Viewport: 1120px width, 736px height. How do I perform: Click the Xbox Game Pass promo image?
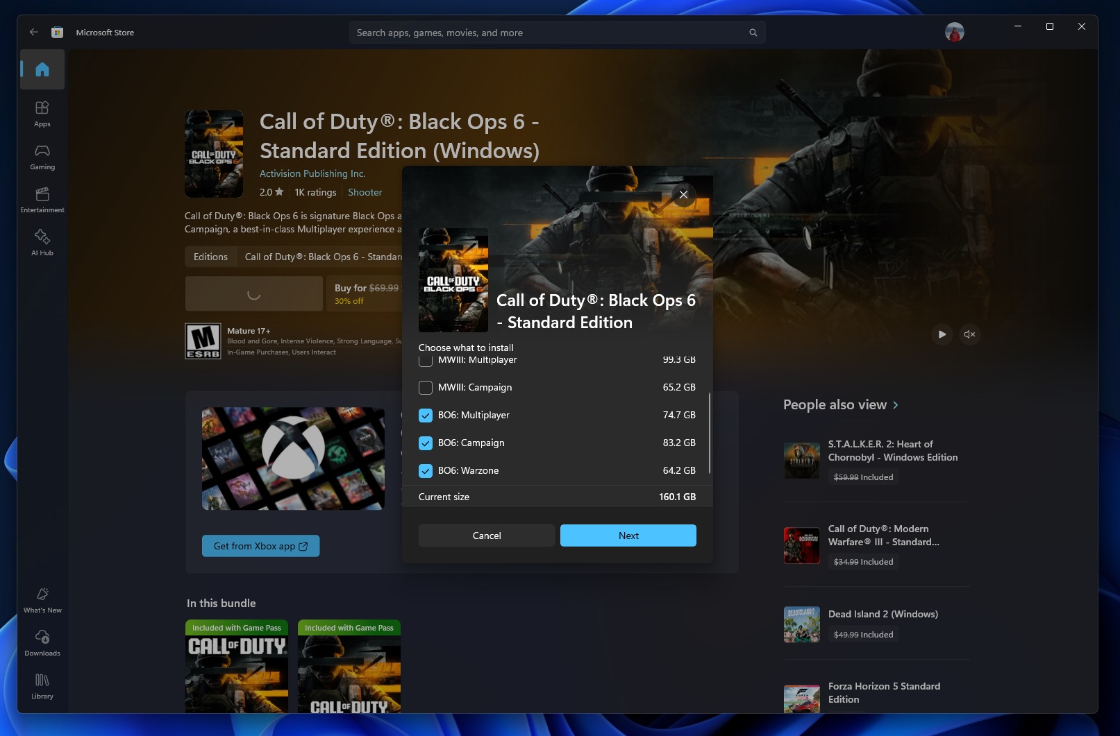coord(293,459)
